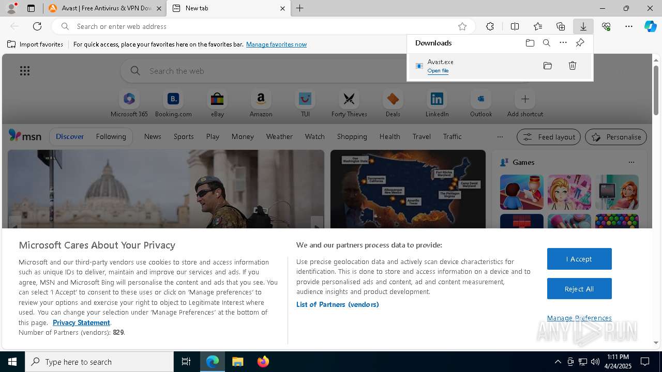Image resolution: width=662 pixels, height=372 pixels.
Task: Open more options in Downloads panel
Action: 563,43
